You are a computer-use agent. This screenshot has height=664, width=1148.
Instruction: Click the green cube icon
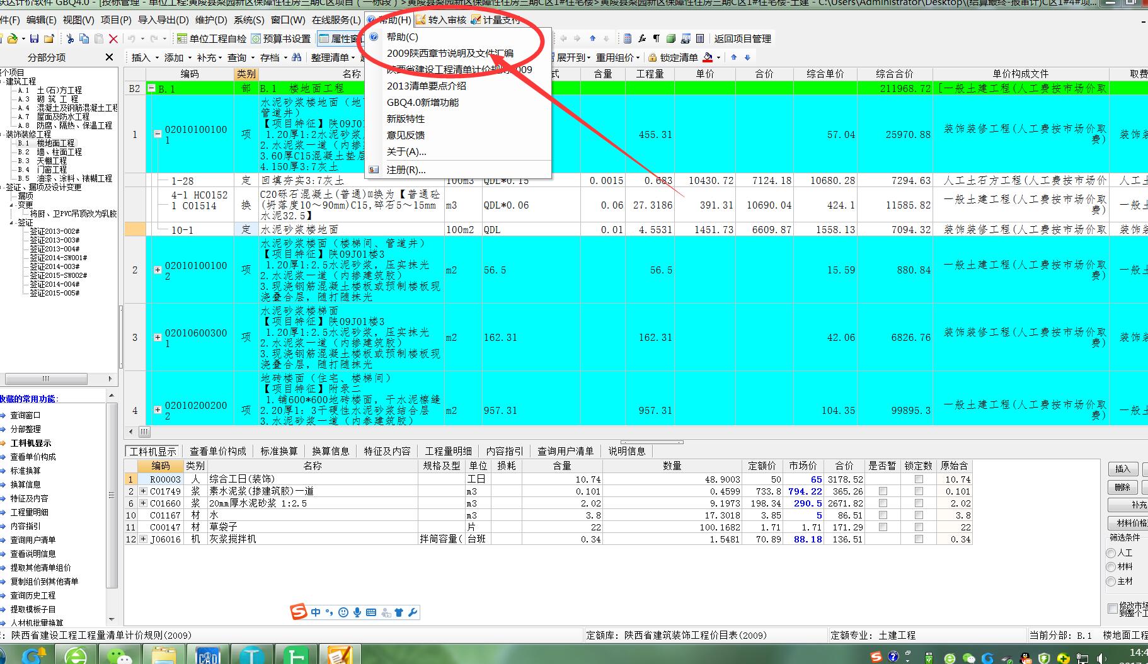pos(671,39)
